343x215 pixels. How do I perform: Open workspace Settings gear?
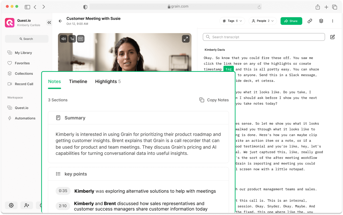coord(11,205)
